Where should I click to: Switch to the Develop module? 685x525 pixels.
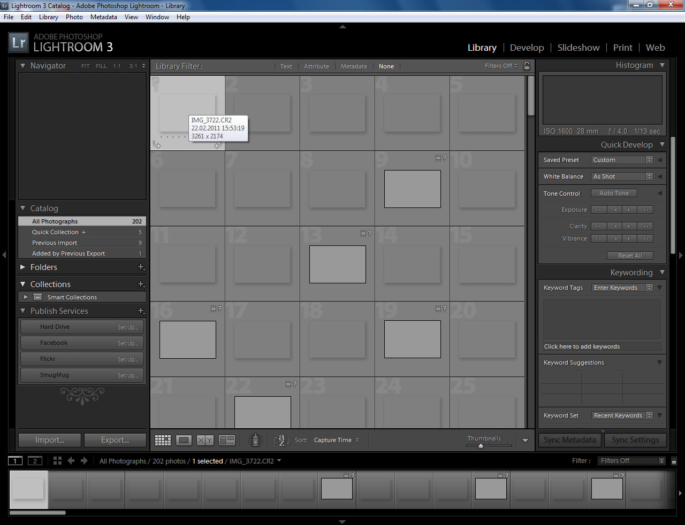coord(527,48)
